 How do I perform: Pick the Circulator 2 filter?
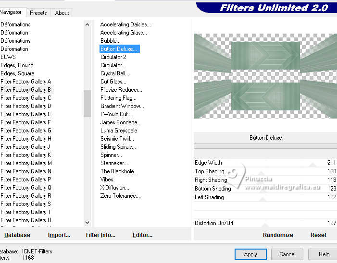(113, 57)
